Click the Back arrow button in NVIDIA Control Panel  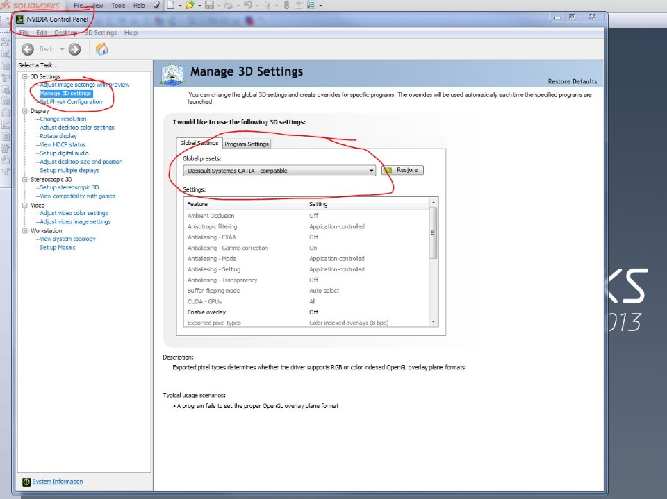28,49
